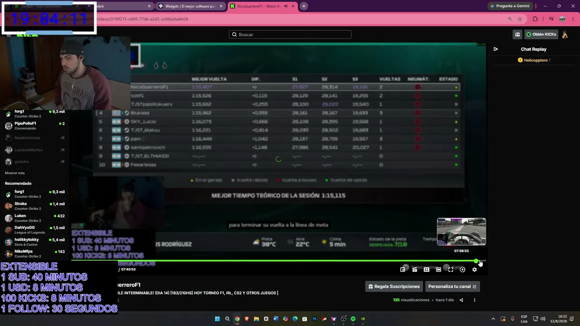
Task: Toggle fullscreen mode in the video player
Action: [450, 269]
